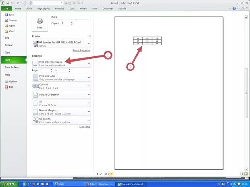
Task: Switch to the Add-Ins ribbon tab
Action: point(122,8)
